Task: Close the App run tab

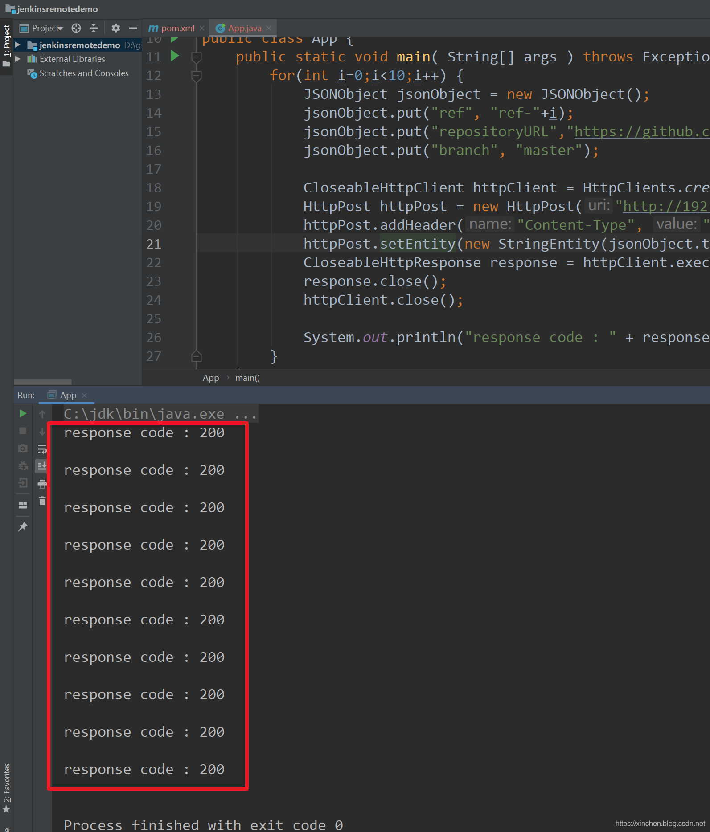Action: coord(84,396)
